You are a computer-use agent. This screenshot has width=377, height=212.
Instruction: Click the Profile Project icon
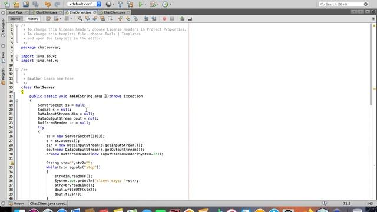click(165, 4)
